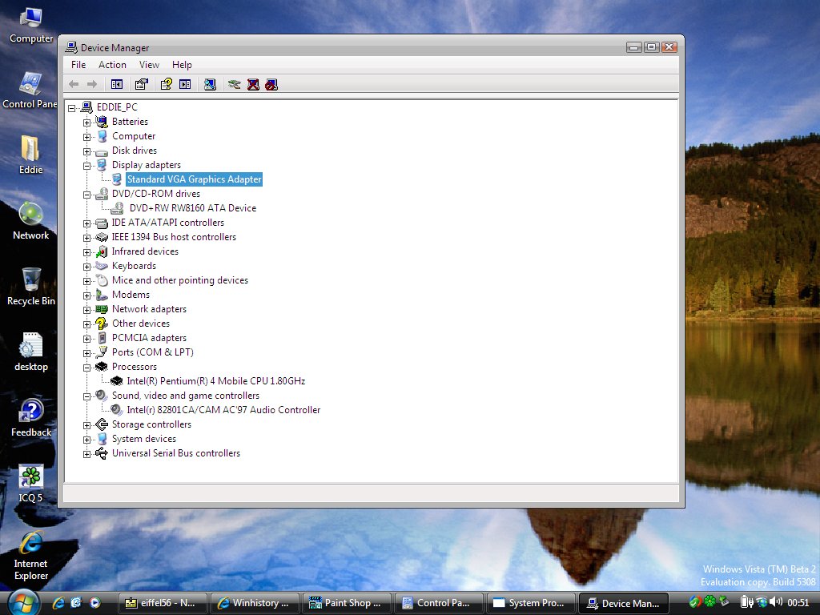Expand the Network adapters node
The image size is (820, 615).
(88, 309)
